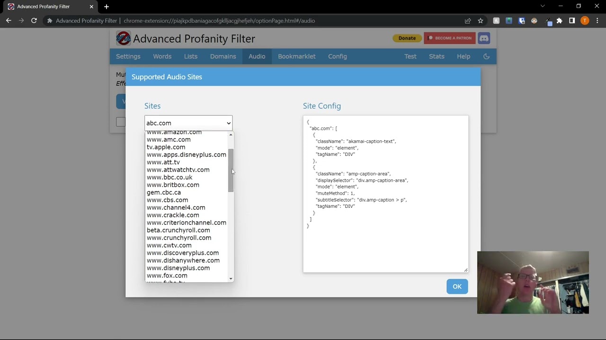Open the Test tab
Viewport: 606px width, 340px height.
tap(410, 56)
